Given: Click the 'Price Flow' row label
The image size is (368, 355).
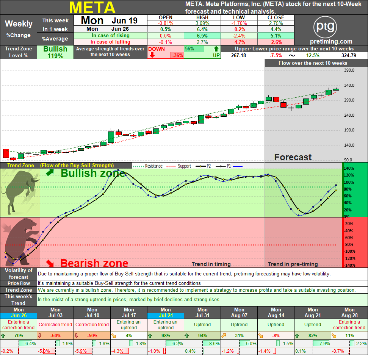Looking at the screenshot, I should tap(19, 283).
